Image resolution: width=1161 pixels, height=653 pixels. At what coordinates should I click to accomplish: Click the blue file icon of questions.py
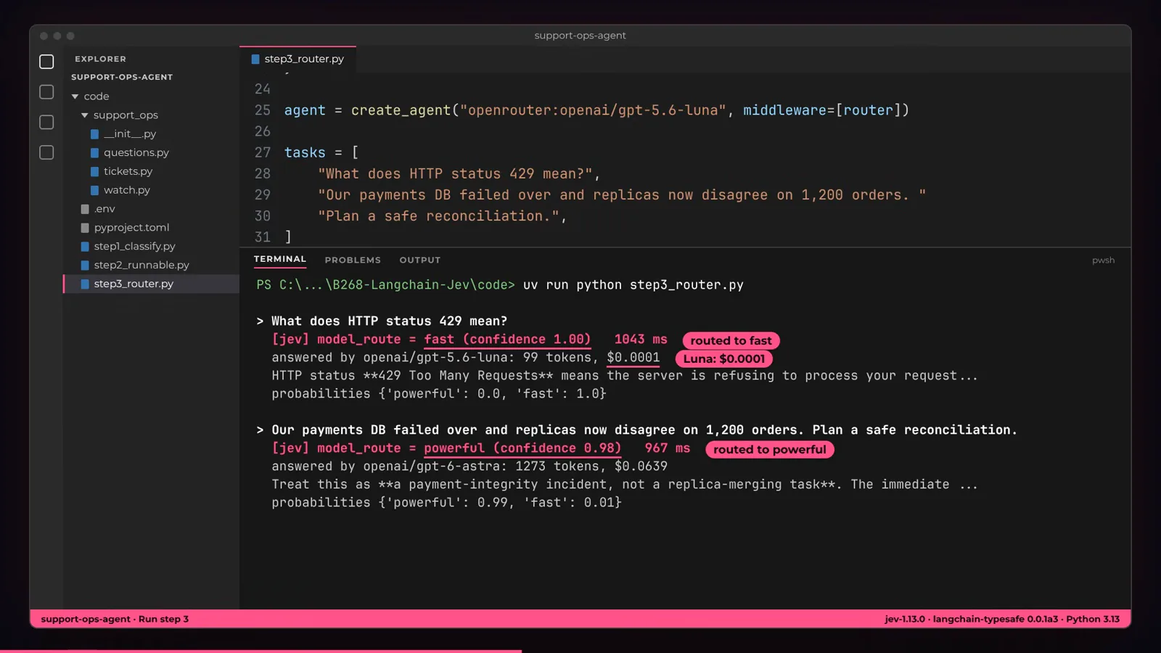coord(94,153)
